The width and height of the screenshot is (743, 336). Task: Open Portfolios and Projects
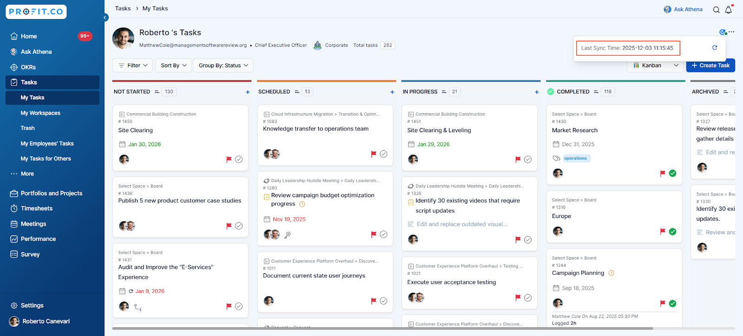pos(51,193)
